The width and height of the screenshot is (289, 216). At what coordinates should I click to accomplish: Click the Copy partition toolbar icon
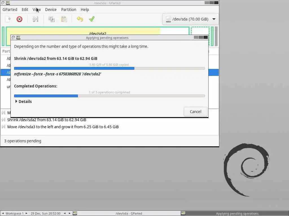51,19
